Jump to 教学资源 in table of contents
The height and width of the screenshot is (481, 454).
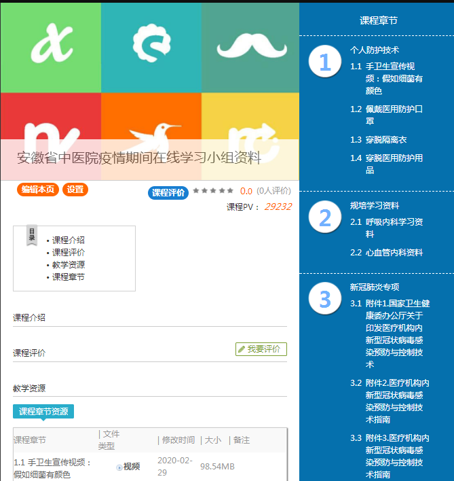click(69, 265)
